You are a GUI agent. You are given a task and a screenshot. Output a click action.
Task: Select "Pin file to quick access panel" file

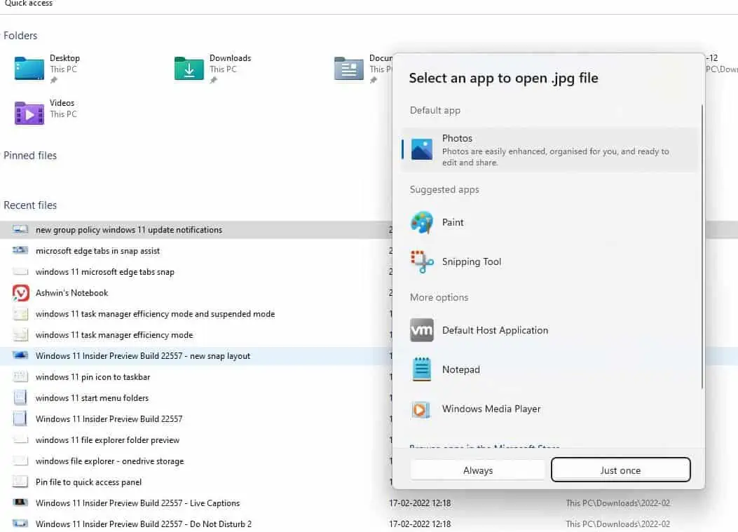pyautogui.click(x=88, y=482)
